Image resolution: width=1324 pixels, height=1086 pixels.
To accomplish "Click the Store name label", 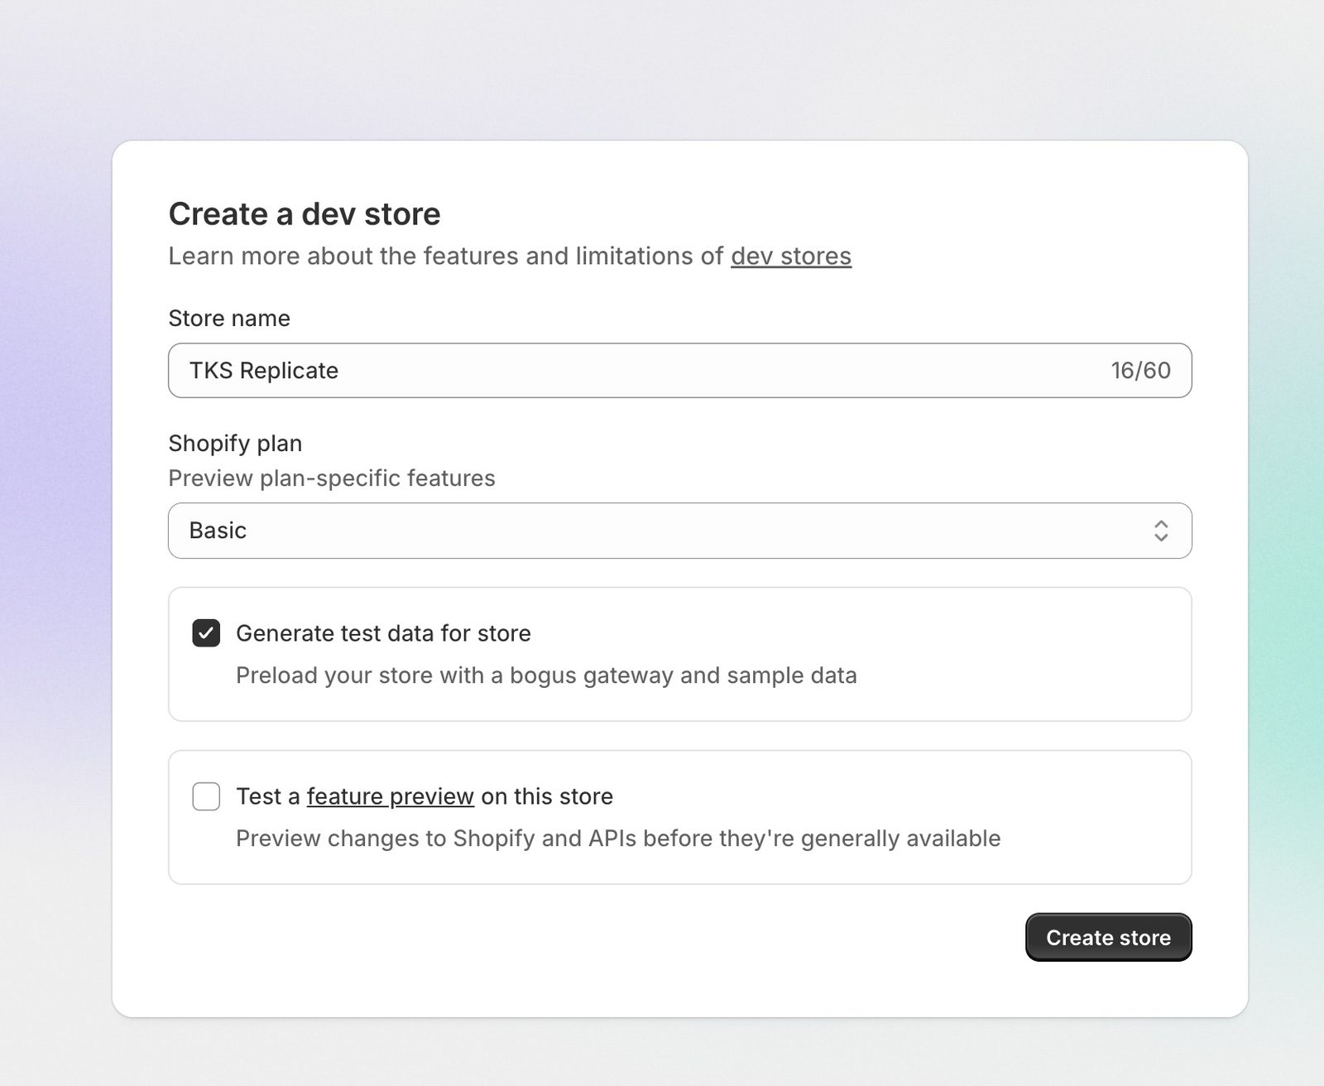I will coord(229,319).
